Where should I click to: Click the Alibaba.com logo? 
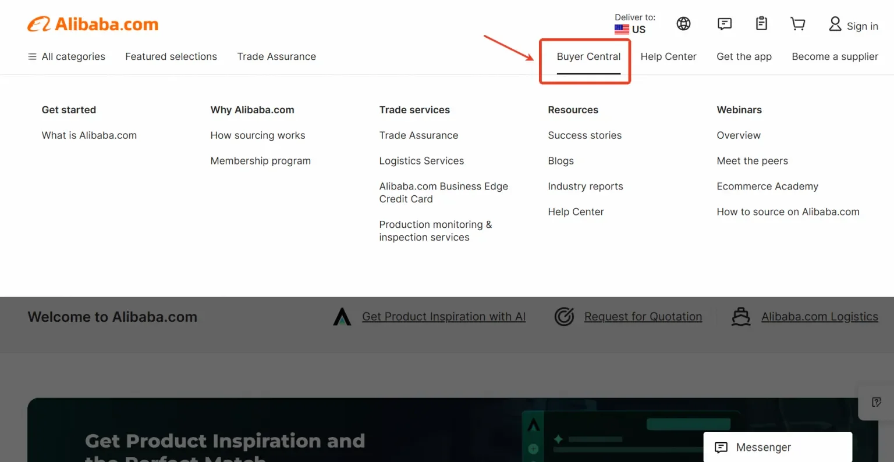coord(93,24)
